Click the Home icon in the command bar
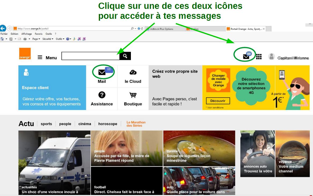The width and height of the screenshot is (313, 196). [2, 39]
